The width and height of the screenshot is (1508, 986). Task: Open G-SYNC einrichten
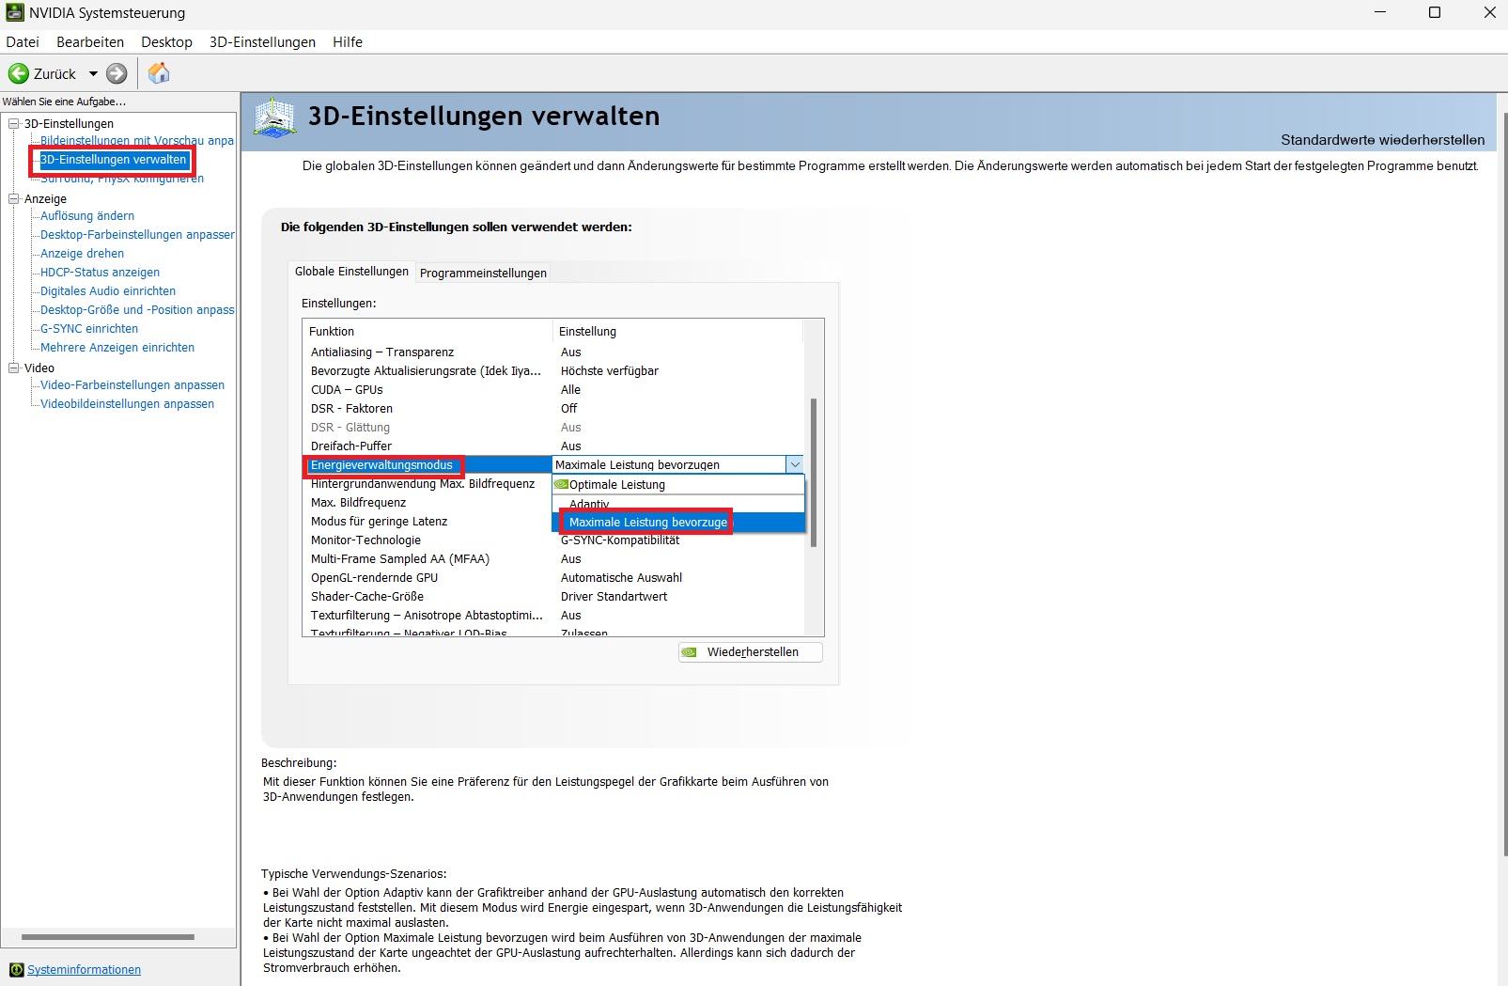click(89, 329)
